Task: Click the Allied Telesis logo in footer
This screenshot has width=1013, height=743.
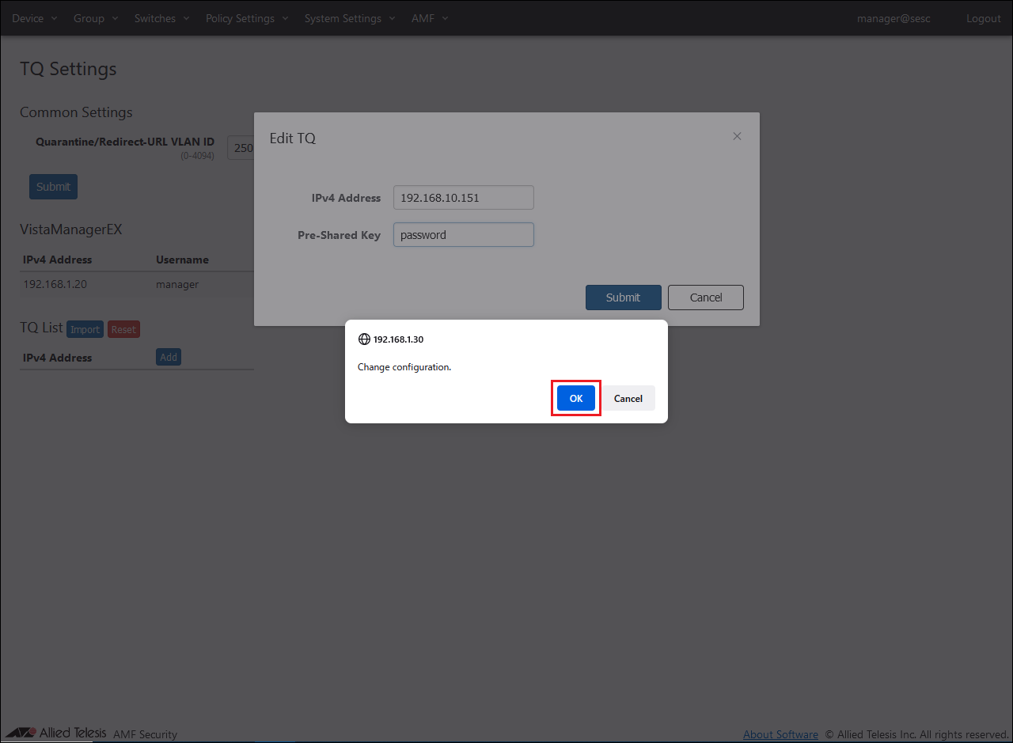Action: (x=57, y=733)
